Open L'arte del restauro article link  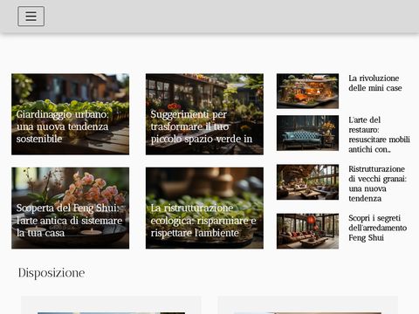point(379,134)
